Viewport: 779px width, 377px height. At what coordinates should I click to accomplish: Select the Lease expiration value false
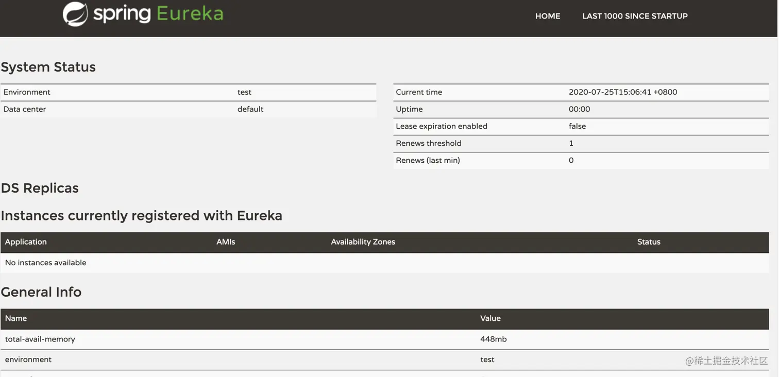[578, 126]
